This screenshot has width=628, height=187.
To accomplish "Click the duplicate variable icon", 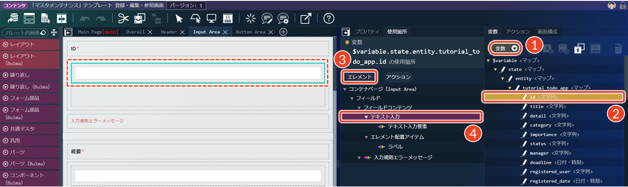I will click(579, 48).
